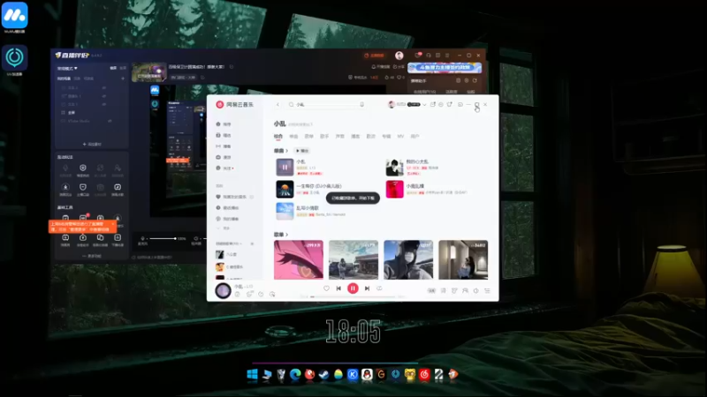Open the 常规模式 dropdown in 直播伴侣
Image resolution: width=707 pixels, height=397 pixels.
coord(67,69)
